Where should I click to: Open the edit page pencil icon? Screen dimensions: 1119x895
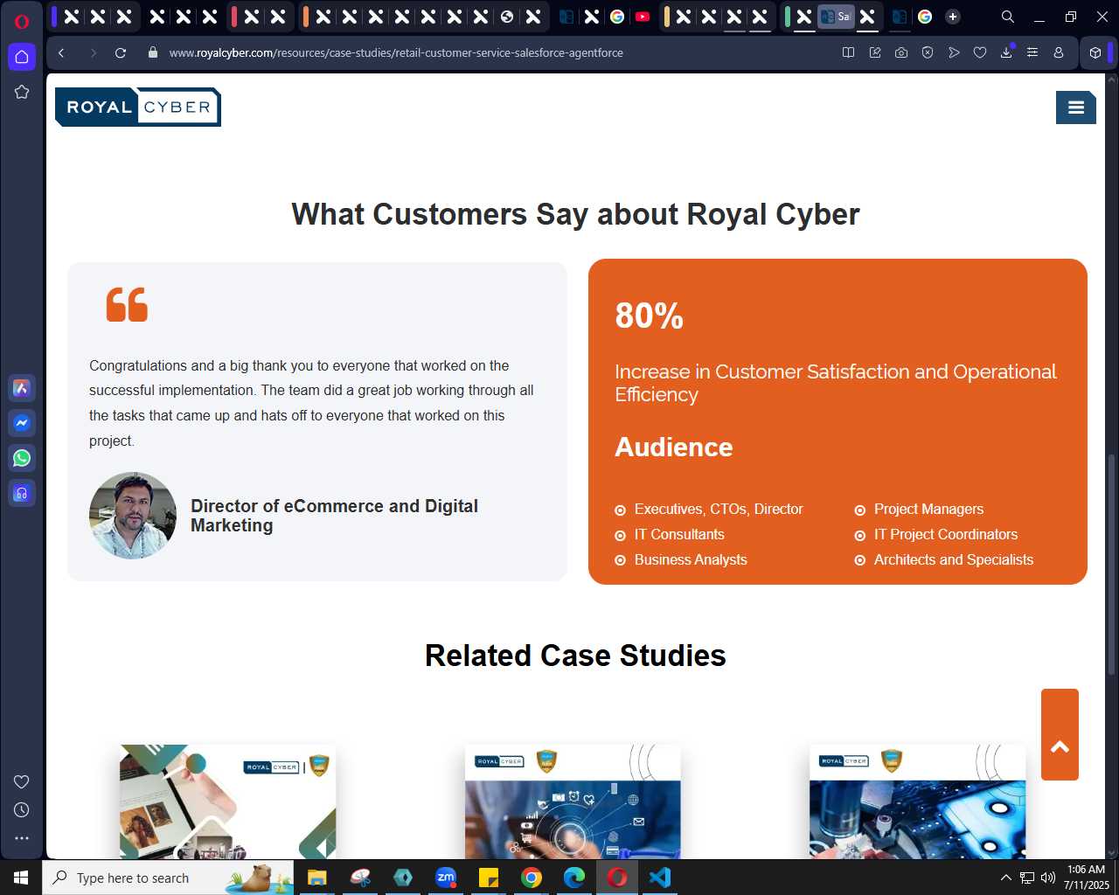click(875, 52)
